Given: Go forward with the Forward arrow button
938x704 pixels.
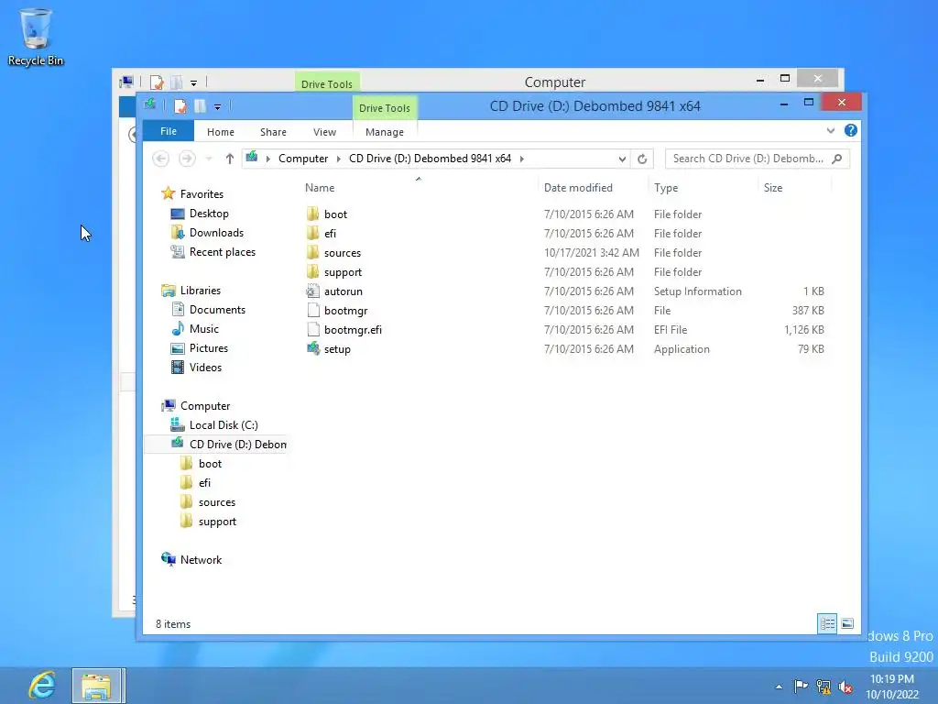Looking at the screenshot, I should pyautogui.click(x=187, y=159).
